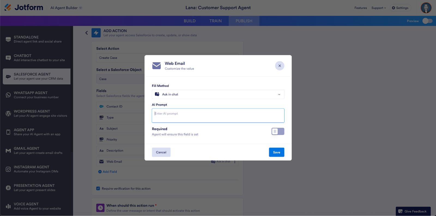
Task: Expand the Fill Method dropdown
Action: pyautogui.click(x=218, y=94)
